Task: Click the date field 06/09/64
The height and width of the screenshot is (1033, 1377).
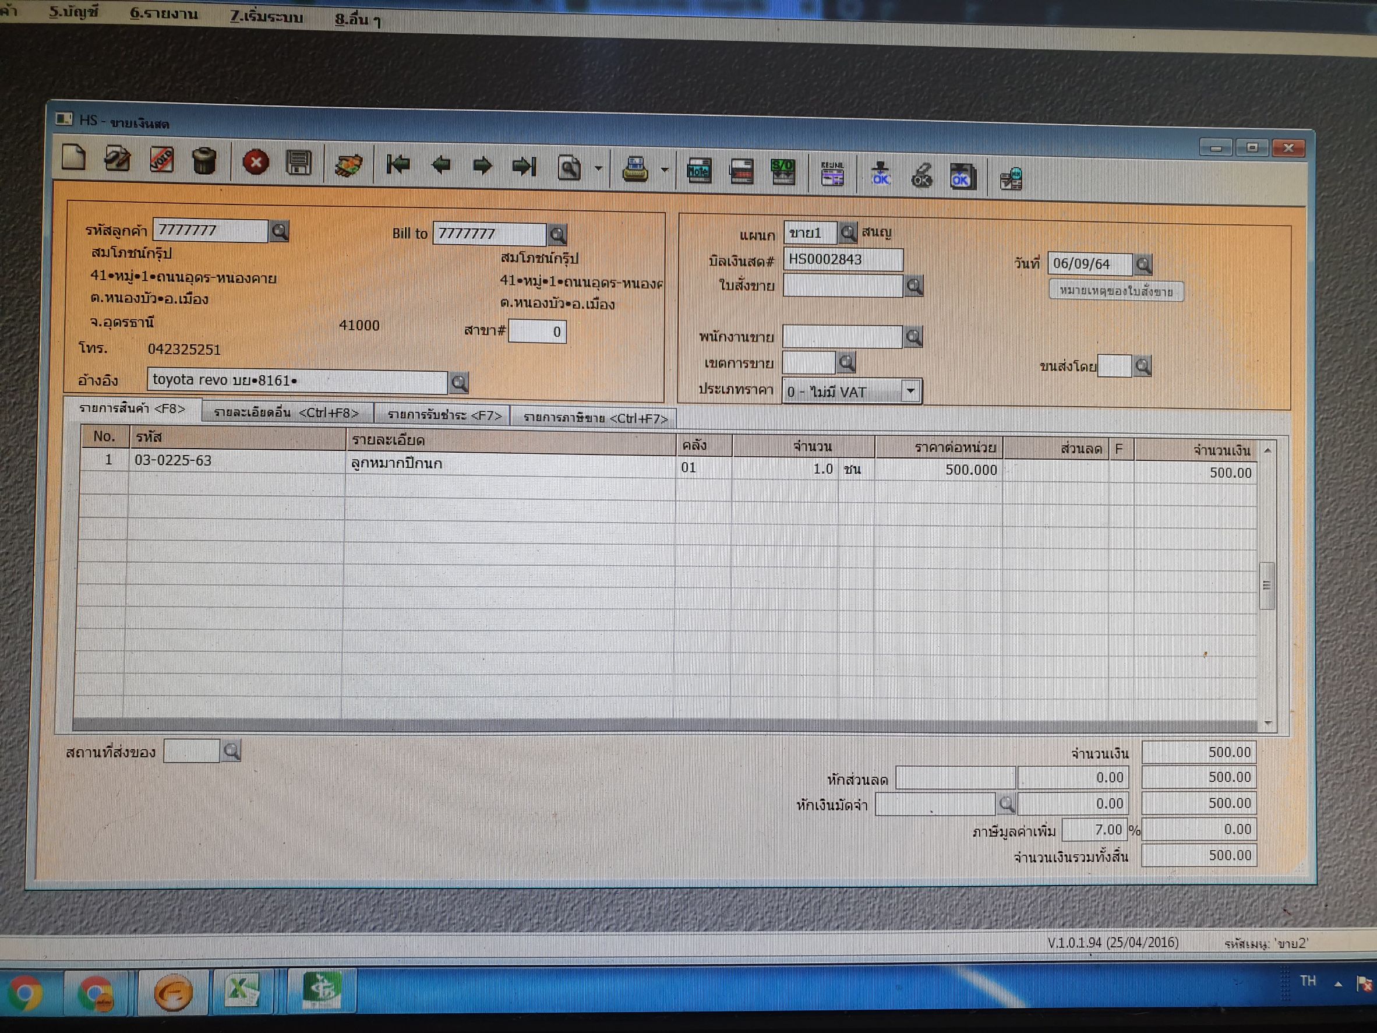Action: (1090, 264)
